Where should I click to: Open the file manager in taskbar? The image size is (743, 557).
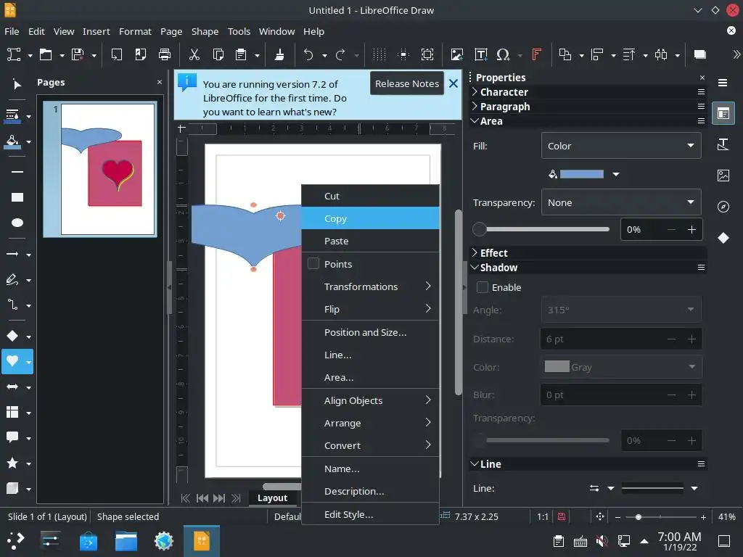click(126, 541)
